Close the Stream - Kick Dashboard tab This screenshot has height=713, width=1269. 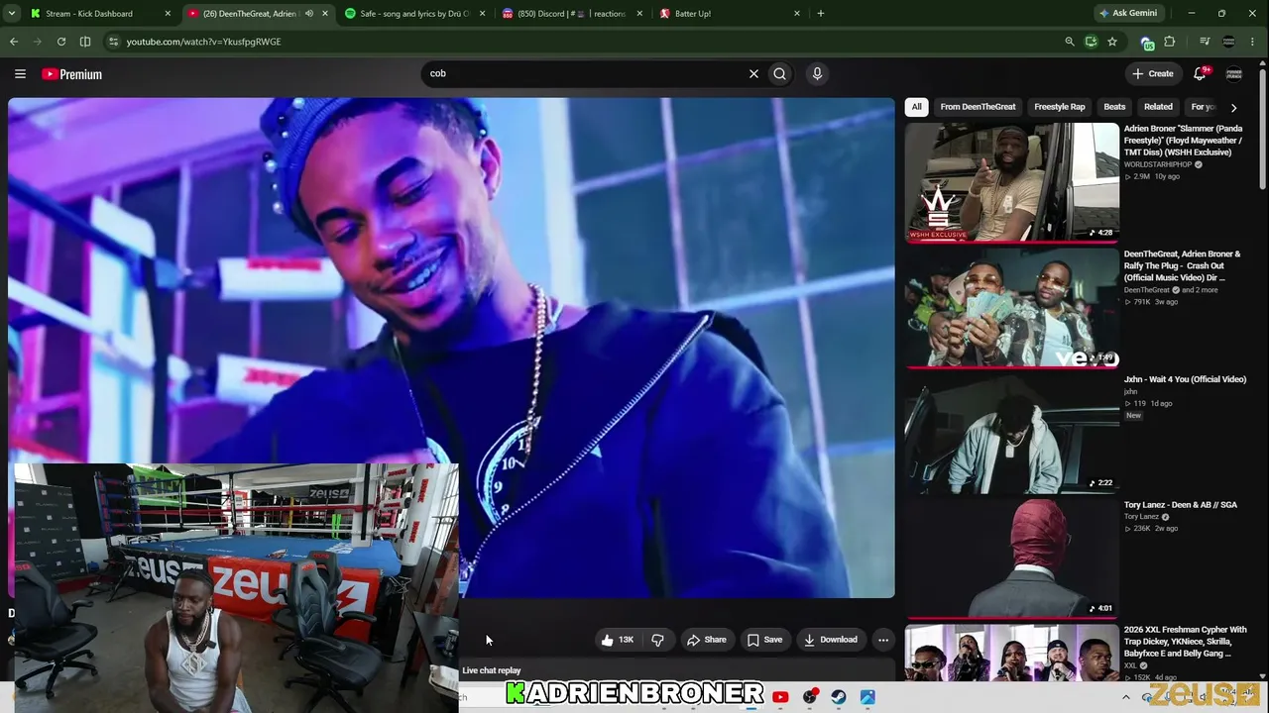pos(168,14)
